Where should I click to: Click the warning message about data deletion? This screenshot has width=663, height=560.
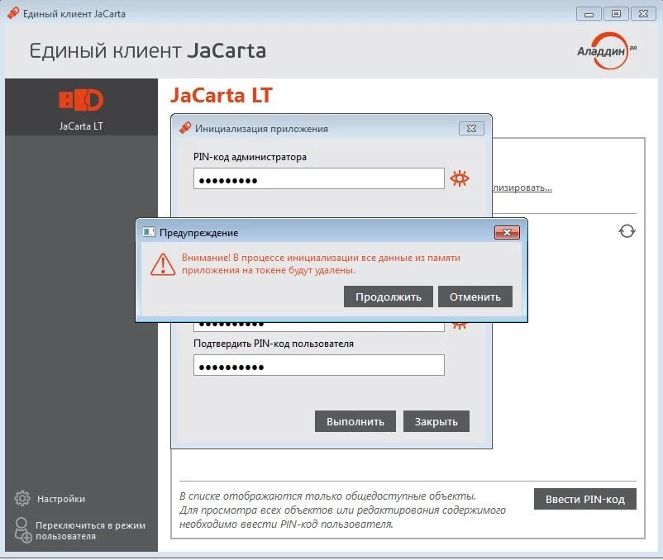pyautogui.click(x=321, y=264)
